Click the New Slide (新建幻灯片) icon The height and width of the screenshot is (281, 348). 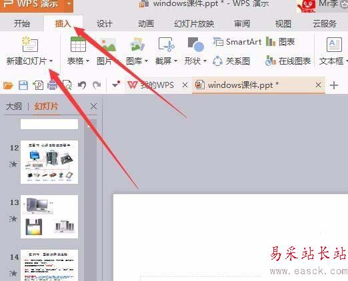[30, 44]
